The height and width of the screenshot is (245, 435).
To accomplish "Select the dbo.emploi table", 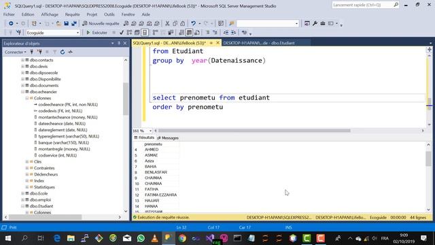I will pyautogui.click(x=40, y=199).
